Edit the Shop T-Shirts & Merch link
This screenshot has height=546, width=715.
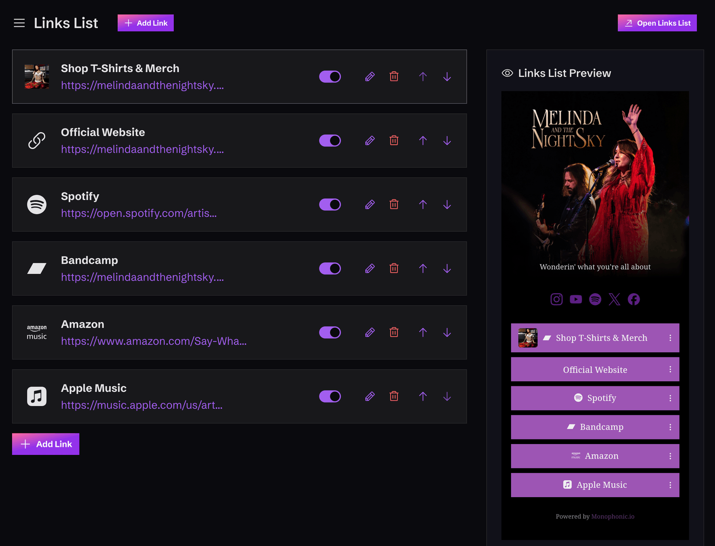coord(370,77)
